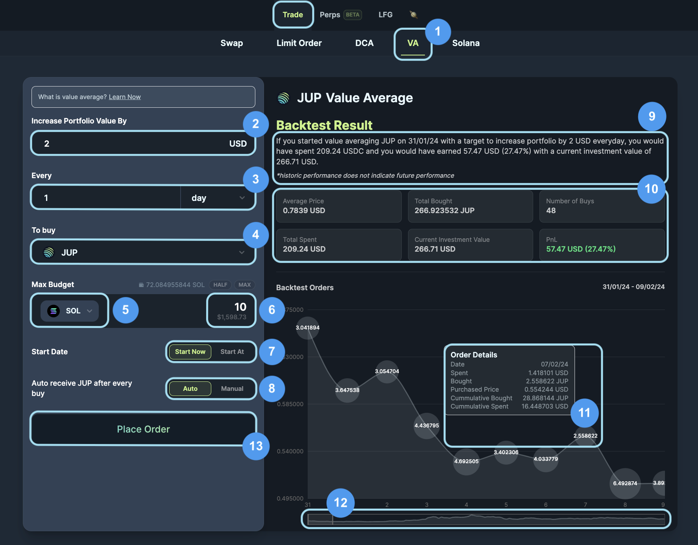
Task: Click the SOL token icon in Max Budget
Action: 54,311
